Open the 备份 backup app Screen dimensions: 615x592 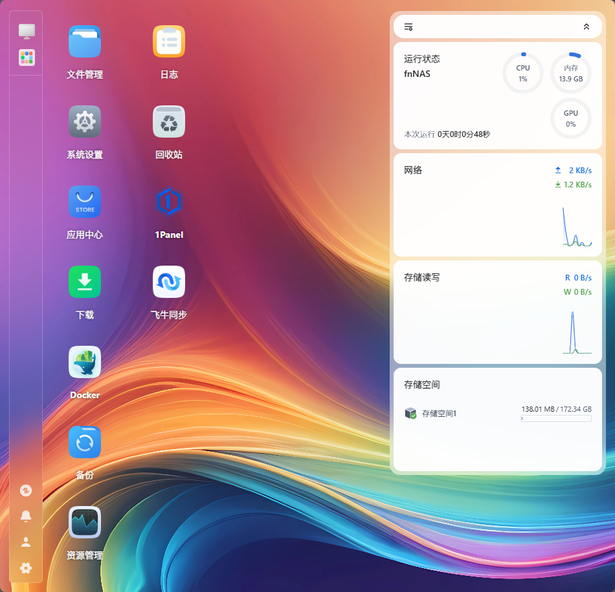coord(85,442)
